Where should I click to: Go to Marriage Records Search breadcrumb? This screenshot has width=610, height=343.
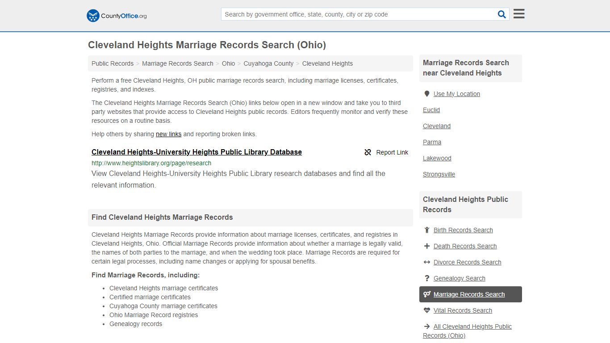coord(178,63)
